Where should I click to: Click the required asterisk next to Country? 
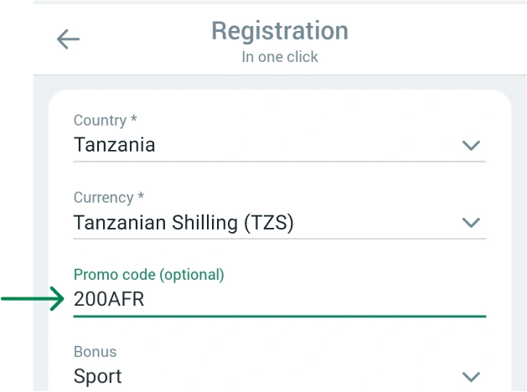(x=134, y=121)
